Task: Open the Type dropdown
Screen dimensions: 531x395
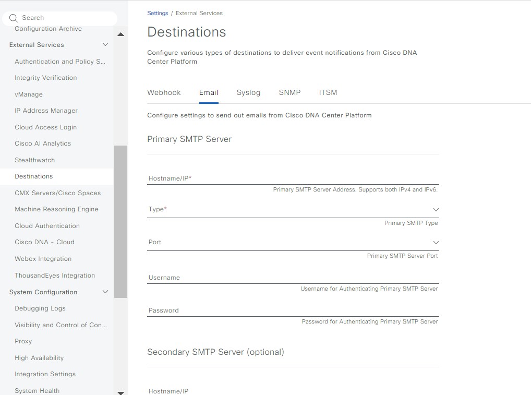Action: point(293,210)
